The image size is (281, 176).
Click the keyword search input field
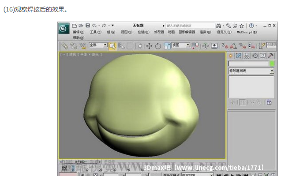coord(190,26)
